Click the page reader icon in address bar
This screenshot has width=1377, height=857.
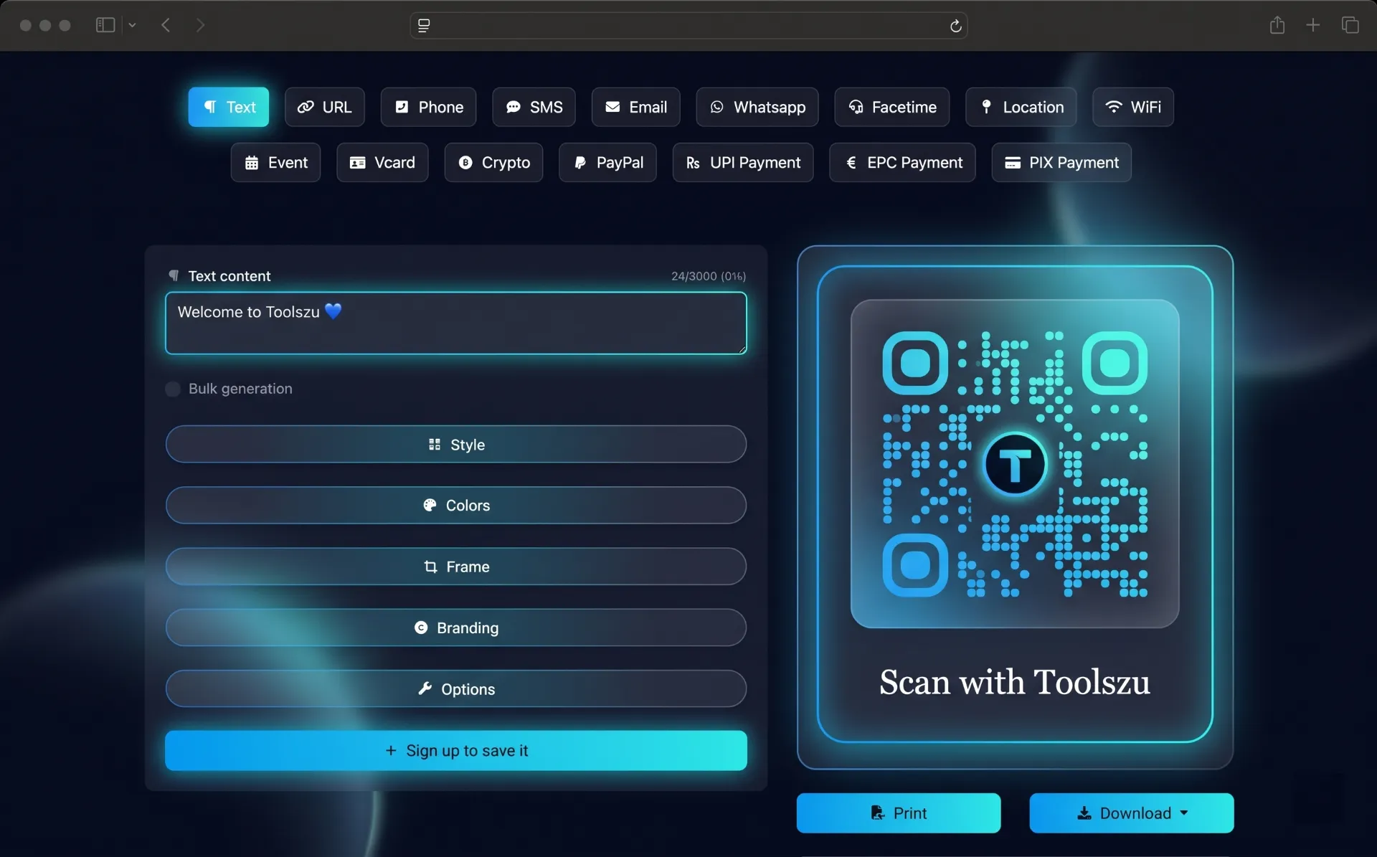click(424, 26)
